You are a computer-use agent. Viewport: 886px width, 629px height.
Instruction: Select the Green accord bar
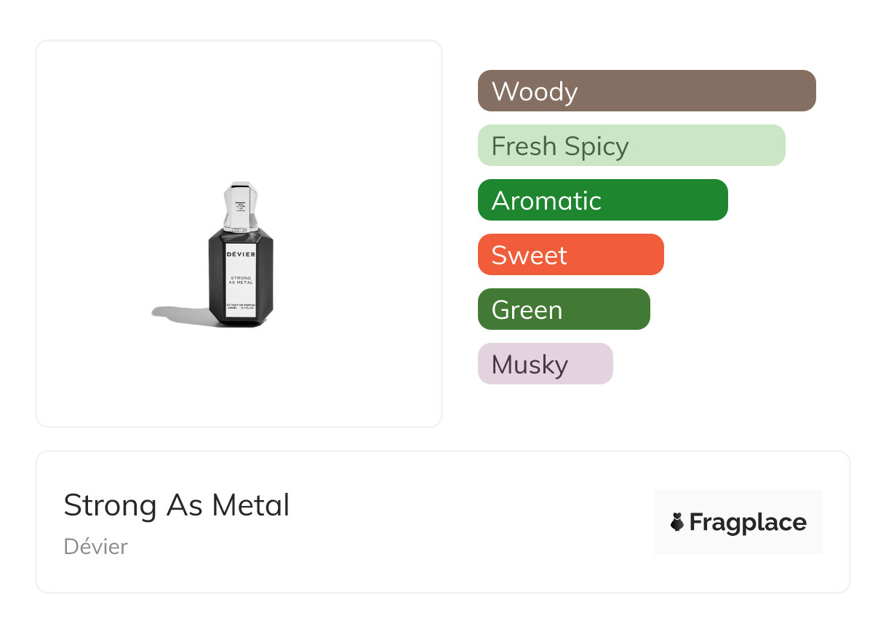[563, 309]
